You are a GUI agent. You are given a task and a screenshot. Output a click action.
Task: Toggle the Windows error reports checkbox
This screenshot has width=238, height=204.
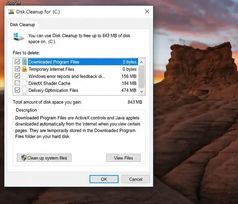click(17, 76)
